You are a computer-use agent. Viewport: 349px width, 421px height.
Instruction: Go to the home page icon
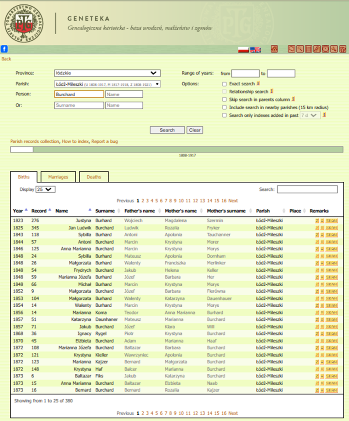[274, 49]
